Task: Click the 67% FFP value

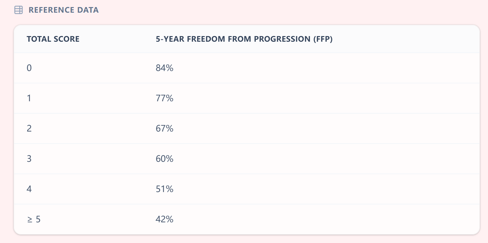Action: click(165, 128)
